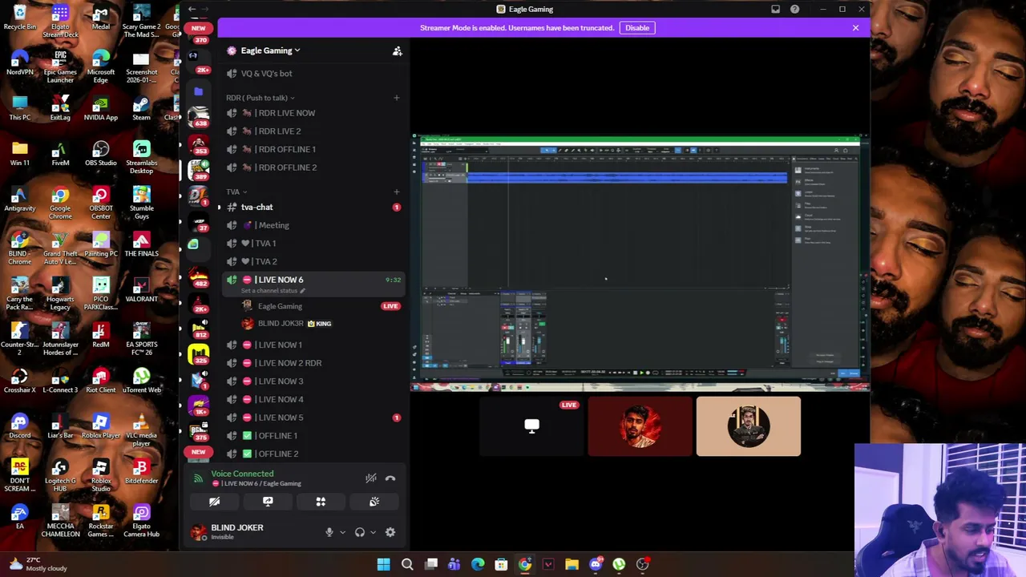Collapse the TVA channel category

(x=236, y=192)
